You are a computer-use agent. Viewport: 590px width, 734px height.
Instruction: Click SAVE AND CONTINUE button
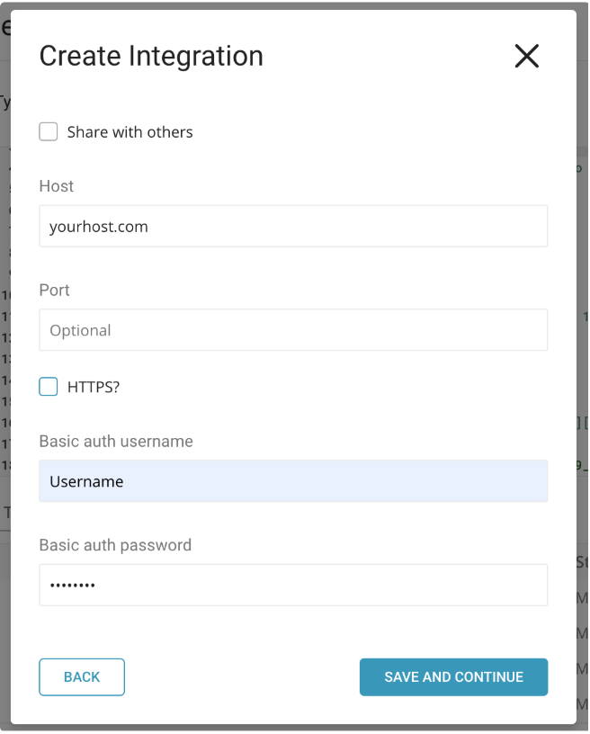point(453,676)
